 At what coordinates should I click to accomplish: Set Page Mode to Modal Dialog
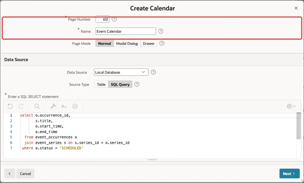pyautogui.click(x=127, y=43)
